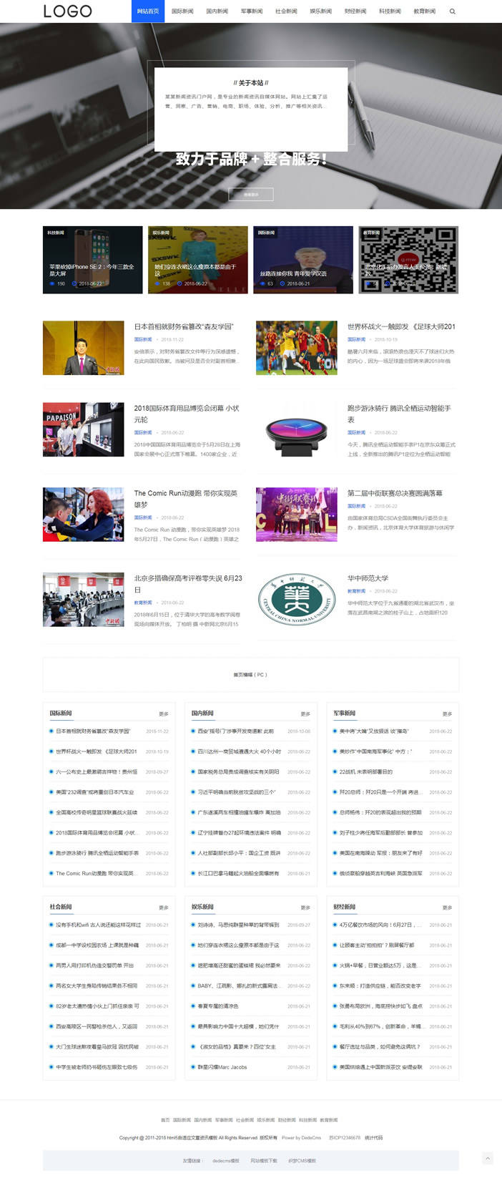The width and height of the screenshot is (502, 1188).
Task: Expand 更多 in the 军事新闻 panel
Action: tap(447, 714)
